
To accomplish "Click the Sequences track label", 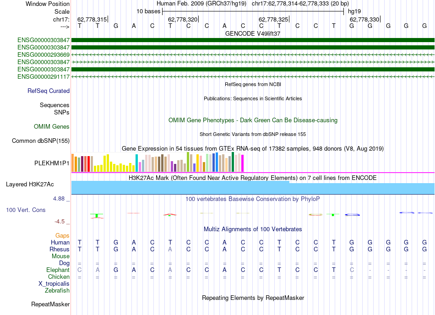I will coord(54,105).
